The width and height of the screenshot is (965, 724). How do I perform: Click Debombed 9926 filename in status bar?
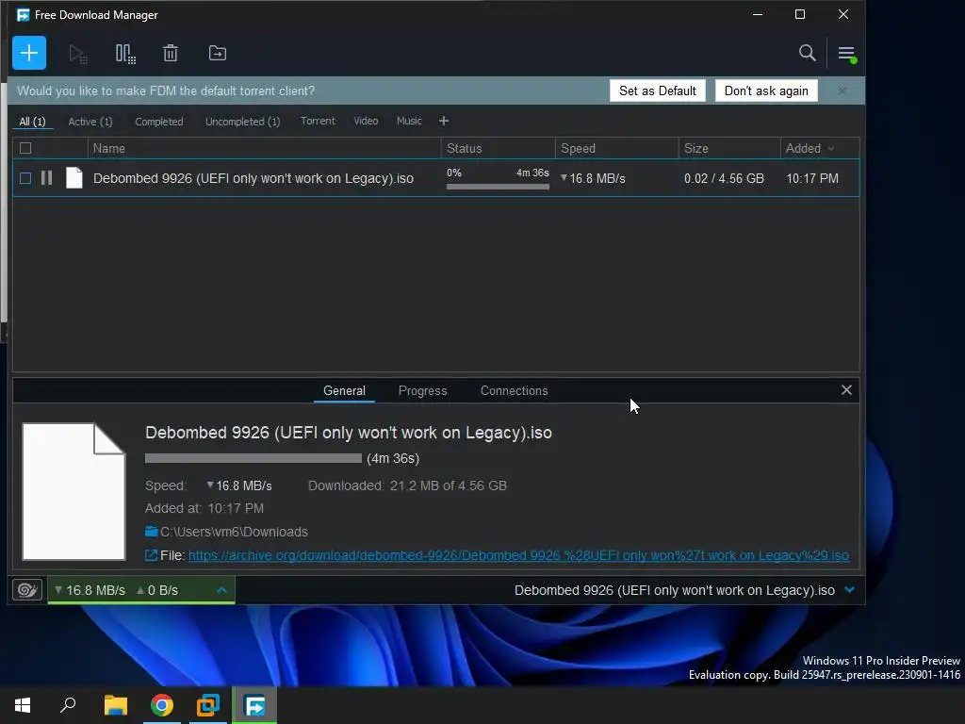(x=675, y=590)
